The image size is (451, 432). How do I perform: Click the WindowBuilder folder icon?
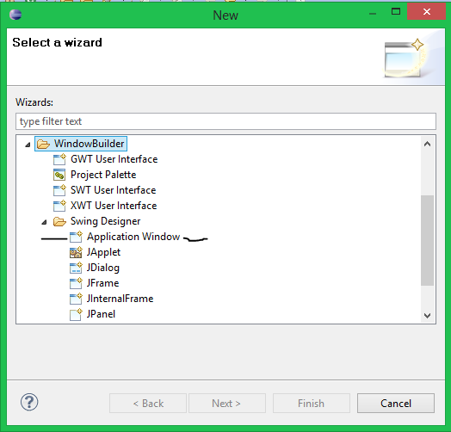(x=43, y=144)
